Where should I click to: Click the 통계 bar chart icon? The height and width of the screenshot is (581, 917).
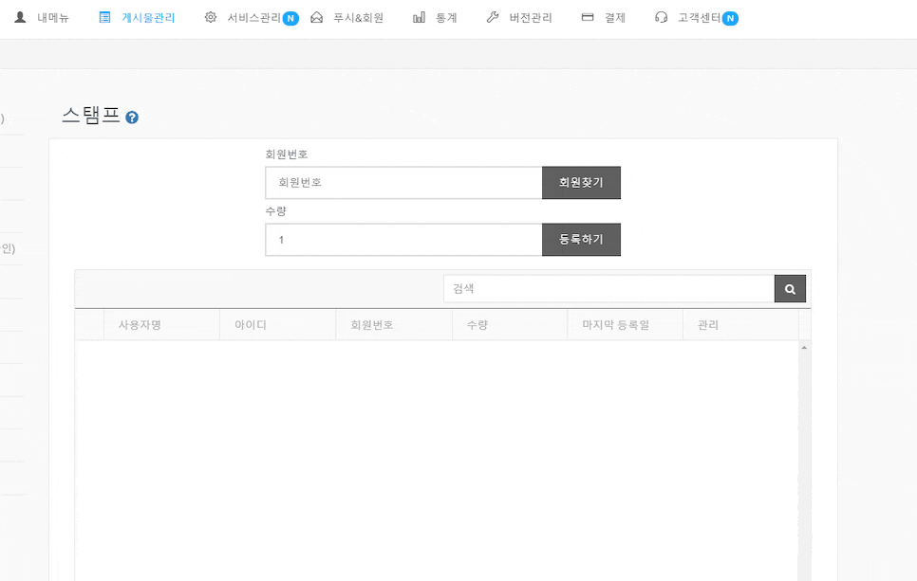(419, 17)
